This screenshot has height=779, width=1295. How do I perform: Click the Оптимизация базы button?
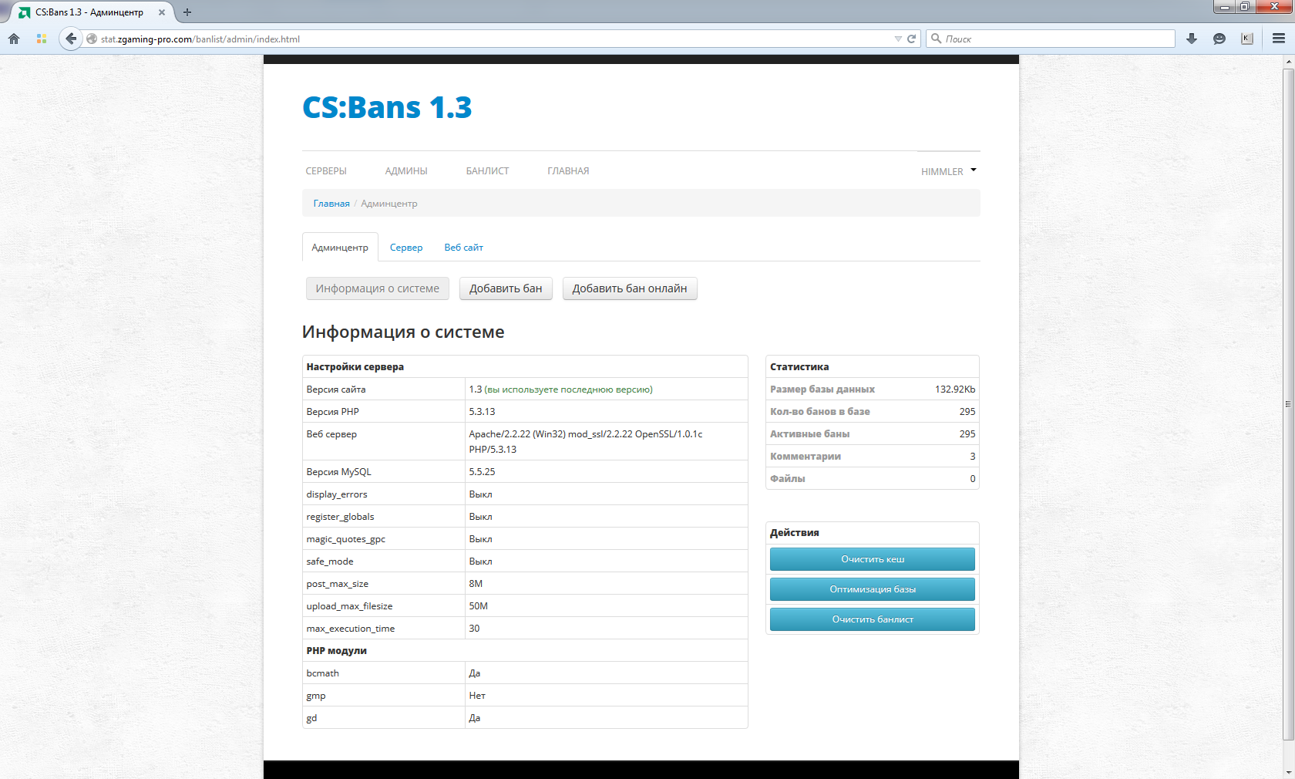(873, 589)
